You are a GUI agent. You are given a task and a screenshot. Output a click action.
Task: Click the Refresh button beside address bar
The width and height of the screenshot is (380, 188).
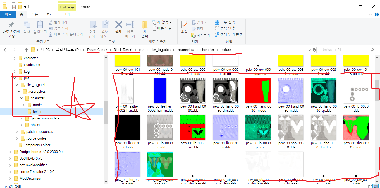[x=314, y=50]
